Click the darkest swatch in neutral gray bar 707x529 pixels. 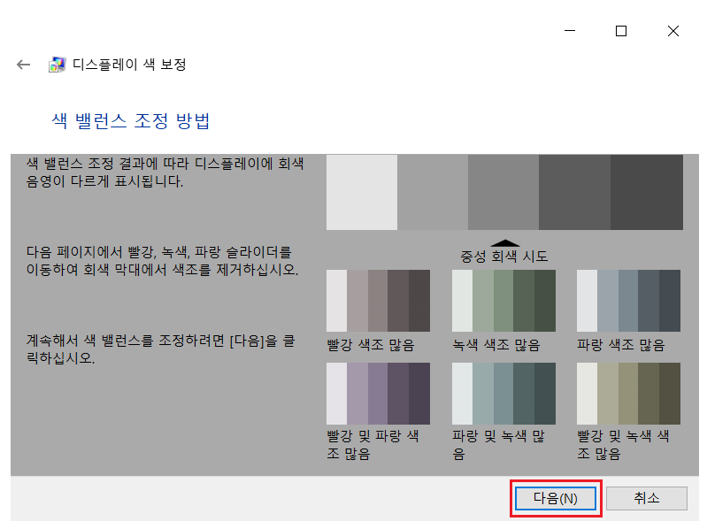point(647,193)
